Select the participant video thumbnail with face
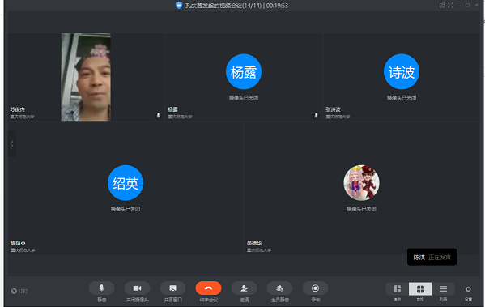This screenshot has width=485, height=307. point(86,77)
